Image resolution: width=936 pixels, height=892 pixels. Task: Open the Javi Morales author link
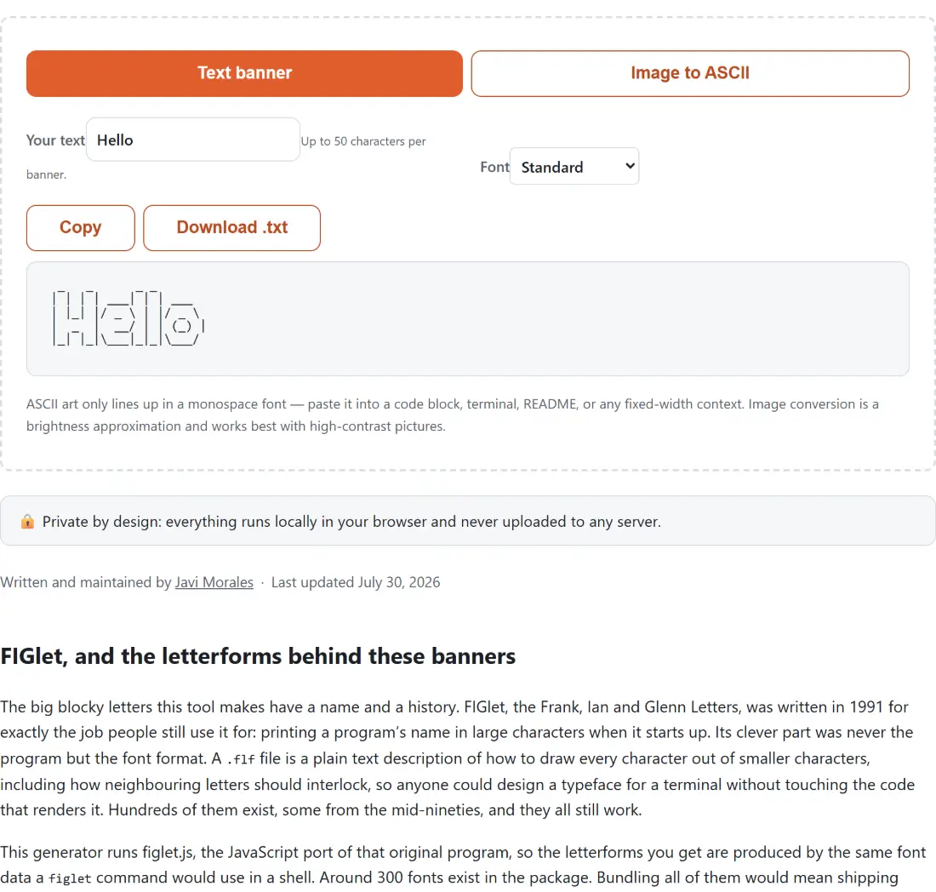[214, 582]
